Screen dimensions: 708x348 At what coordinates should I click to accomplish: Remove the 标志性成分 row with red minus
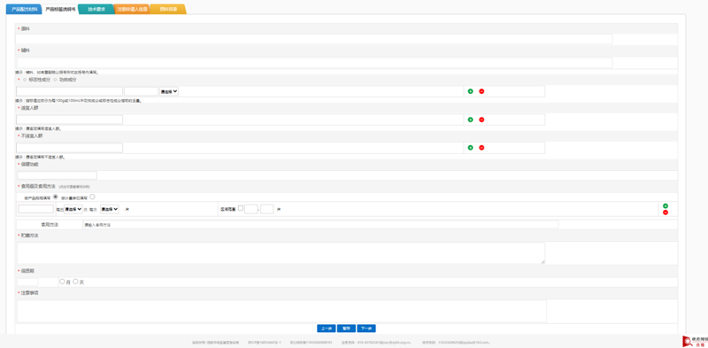481,91
